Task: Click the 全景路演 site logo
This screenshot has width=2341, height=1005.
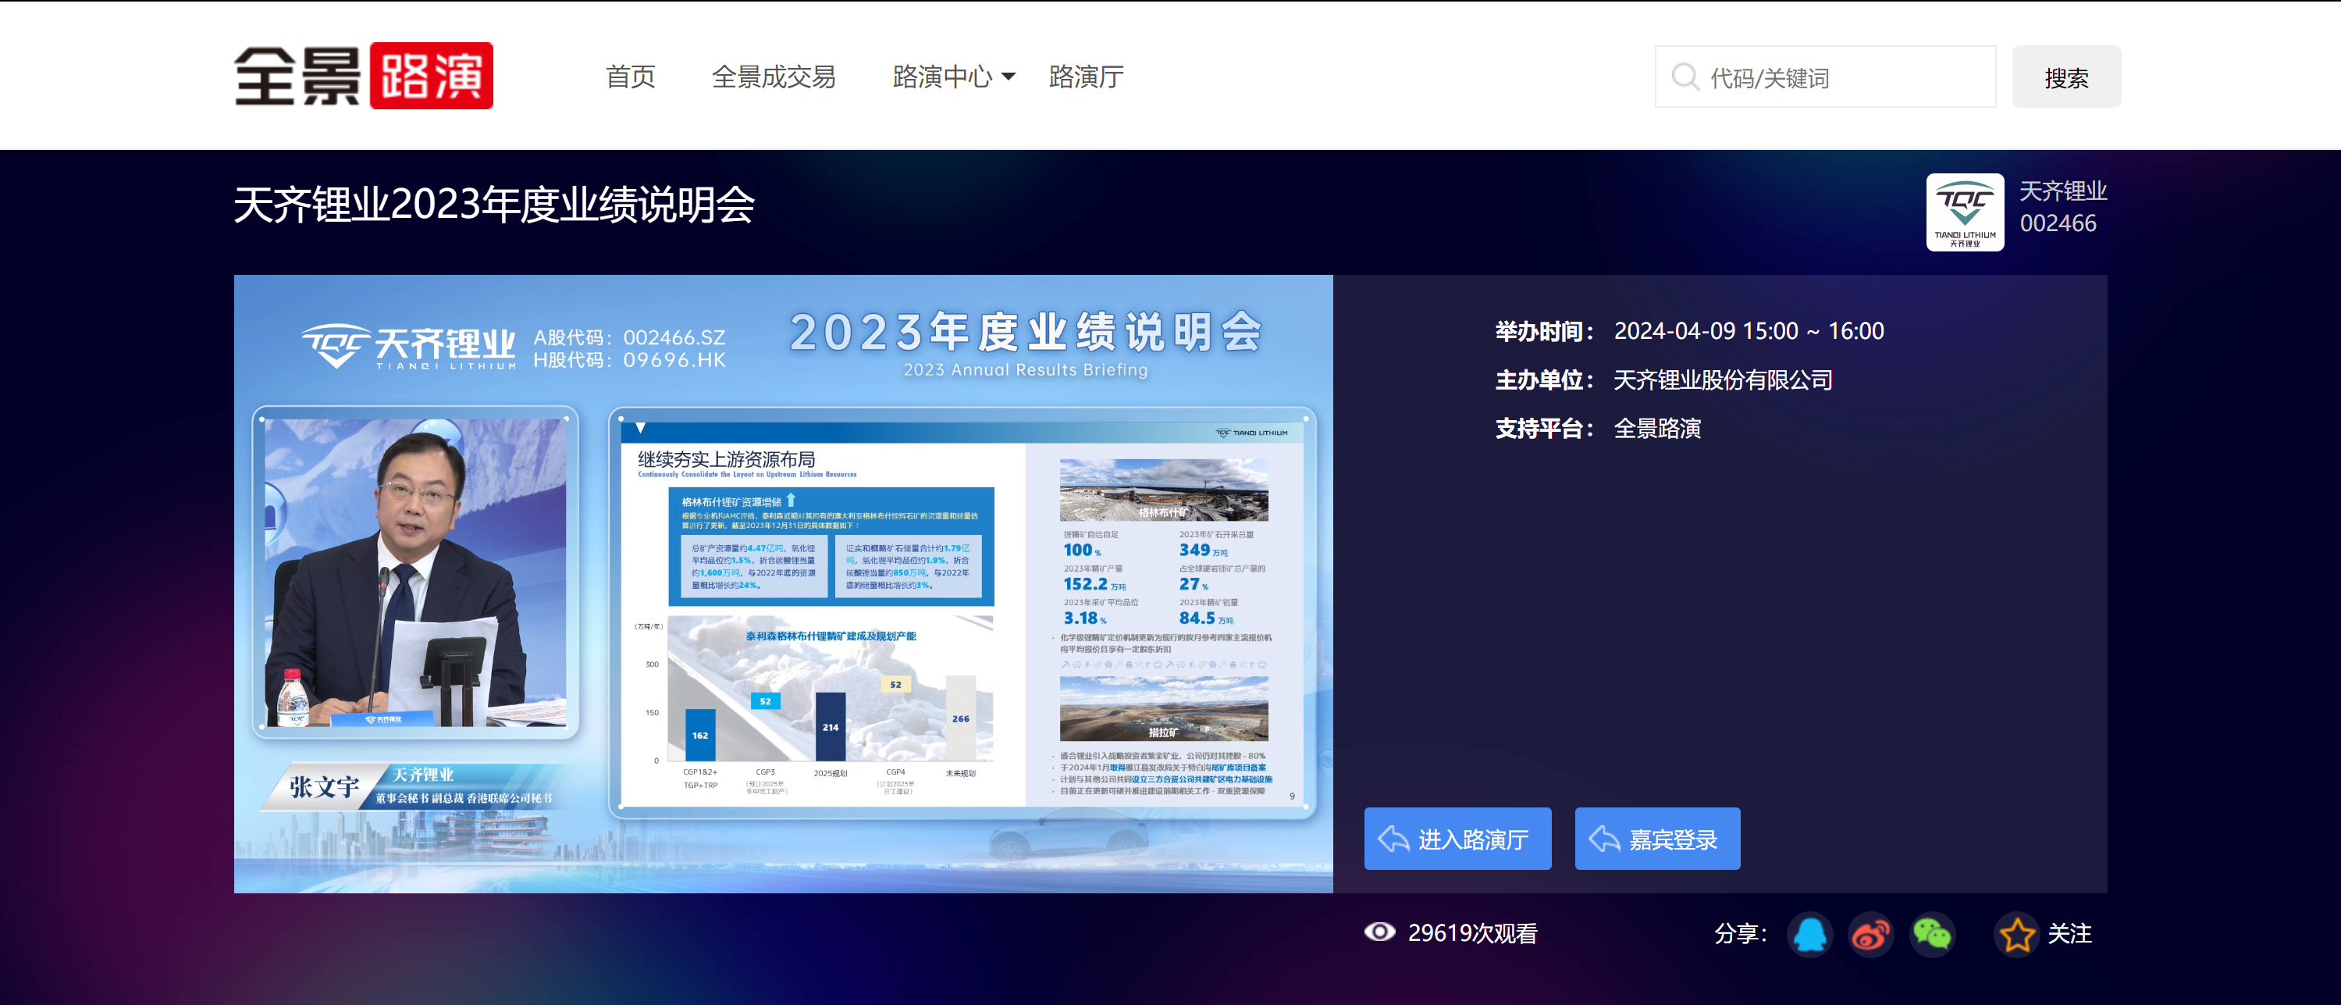Action: pyautogui.click(x=364, y=76)
